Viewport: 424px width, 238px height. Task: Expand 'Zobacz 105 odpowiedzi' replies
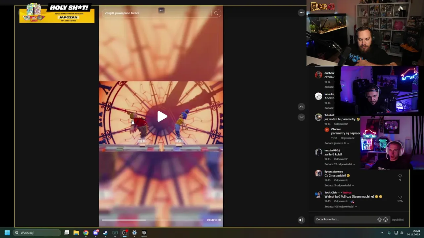[x=341, y=207]
